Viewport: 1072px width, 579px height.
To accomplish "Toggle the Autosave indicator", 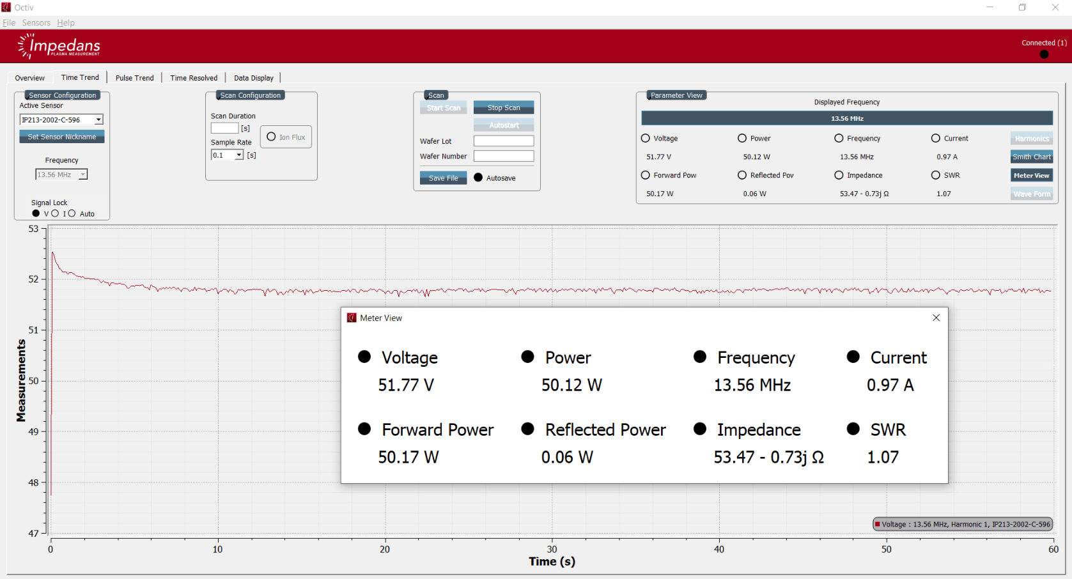I will coord(478,178).
